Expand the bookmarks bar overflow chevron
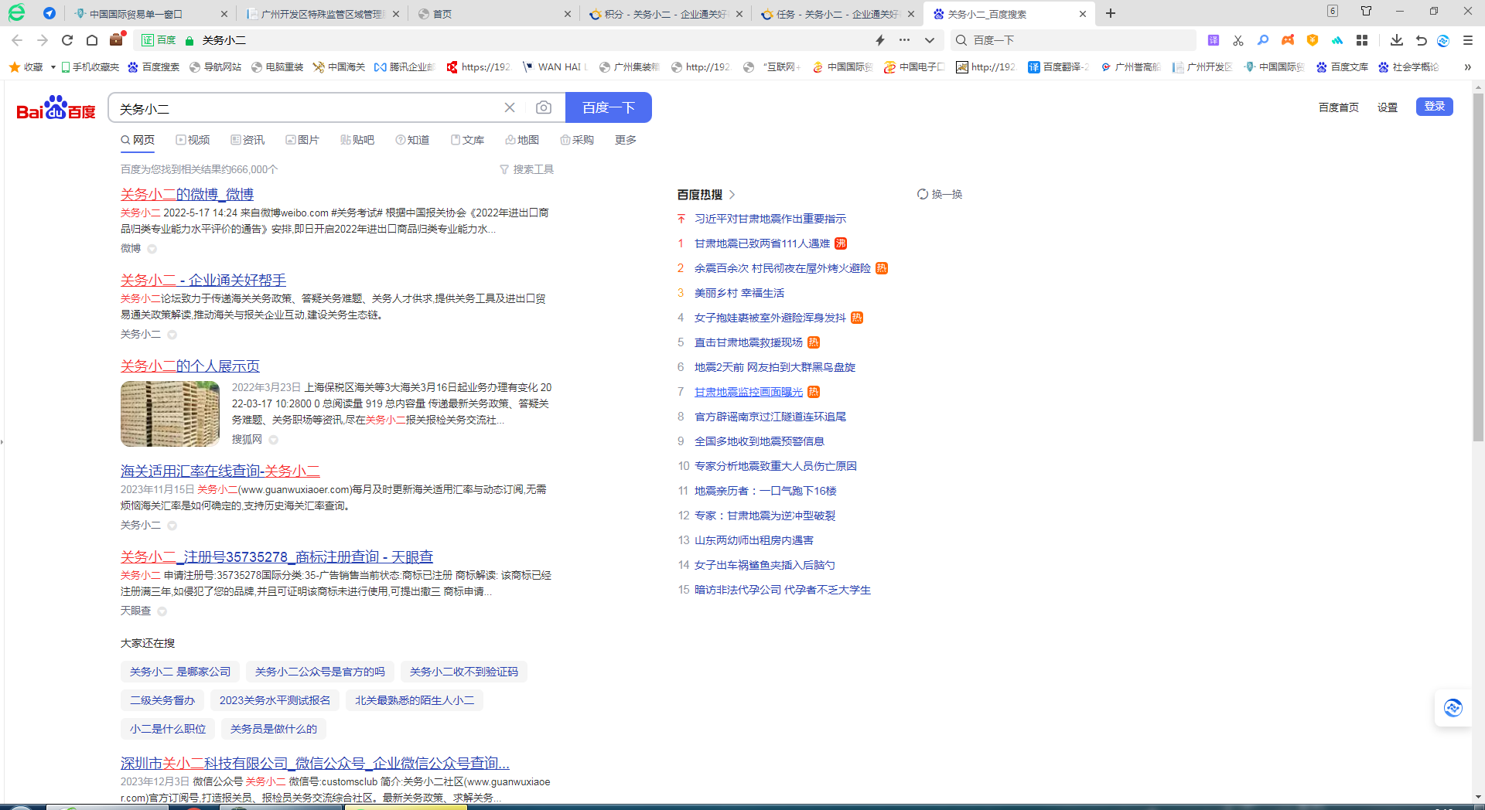This screenshot has height=810, width=1485. point(1467,67)
